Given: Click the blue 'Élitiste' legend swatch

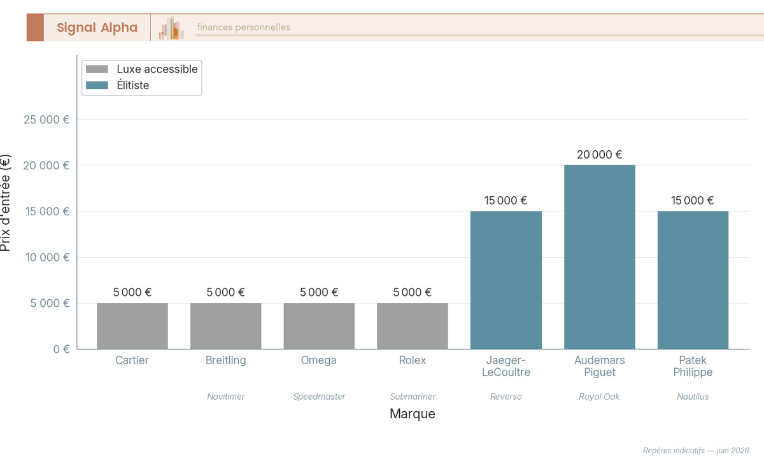Looking at the screenshot, I should 97,85.
